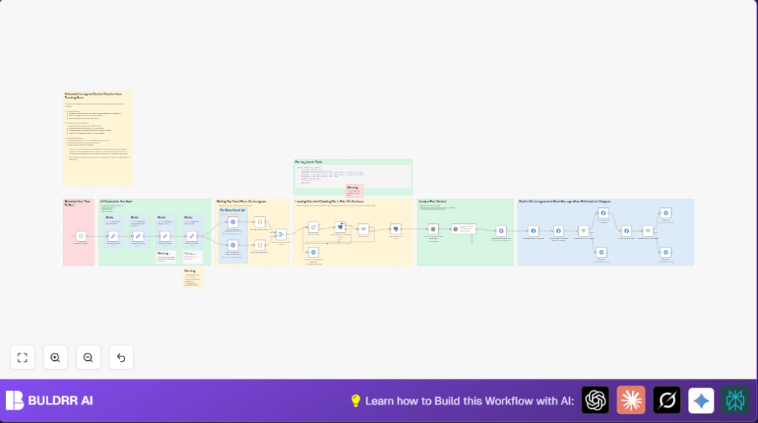Select the purple HTTP request node
The width and height of the screenshot is (758, 423).
point(501,231)
